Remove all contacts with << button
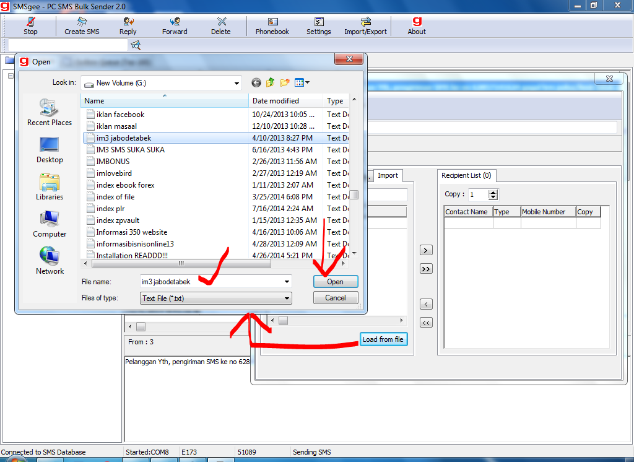Viewport: 634px width, 462px height. coord(426,323)
